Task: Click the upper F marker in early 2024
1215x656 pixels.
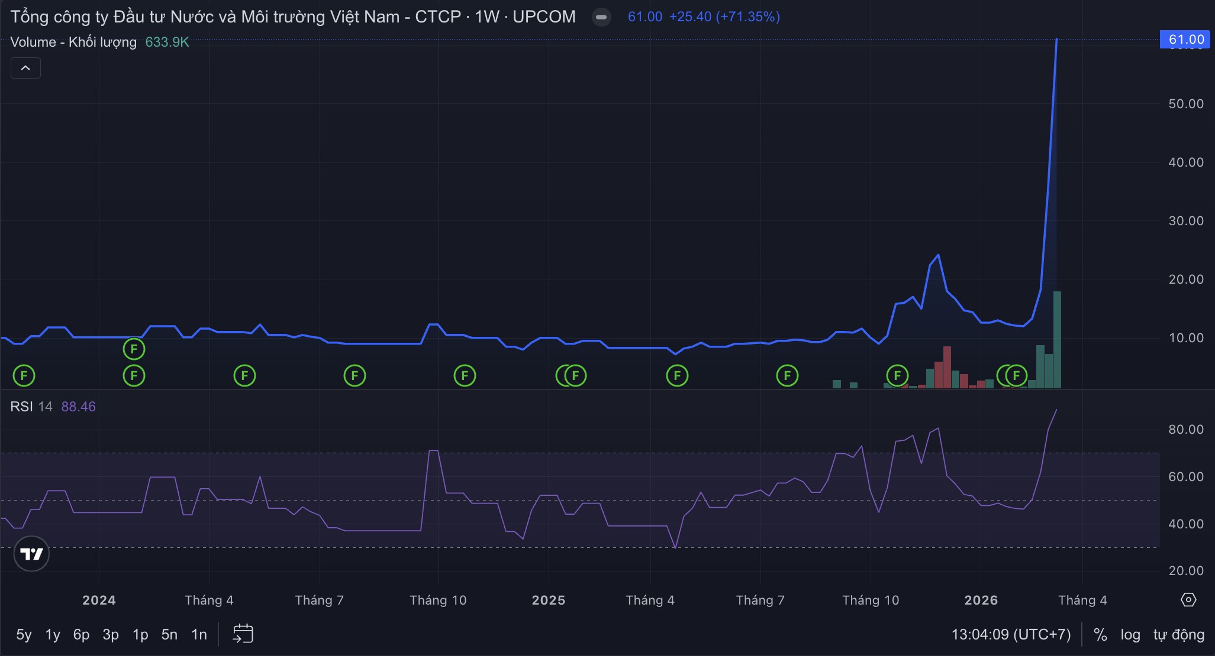Action: point(134,349)
